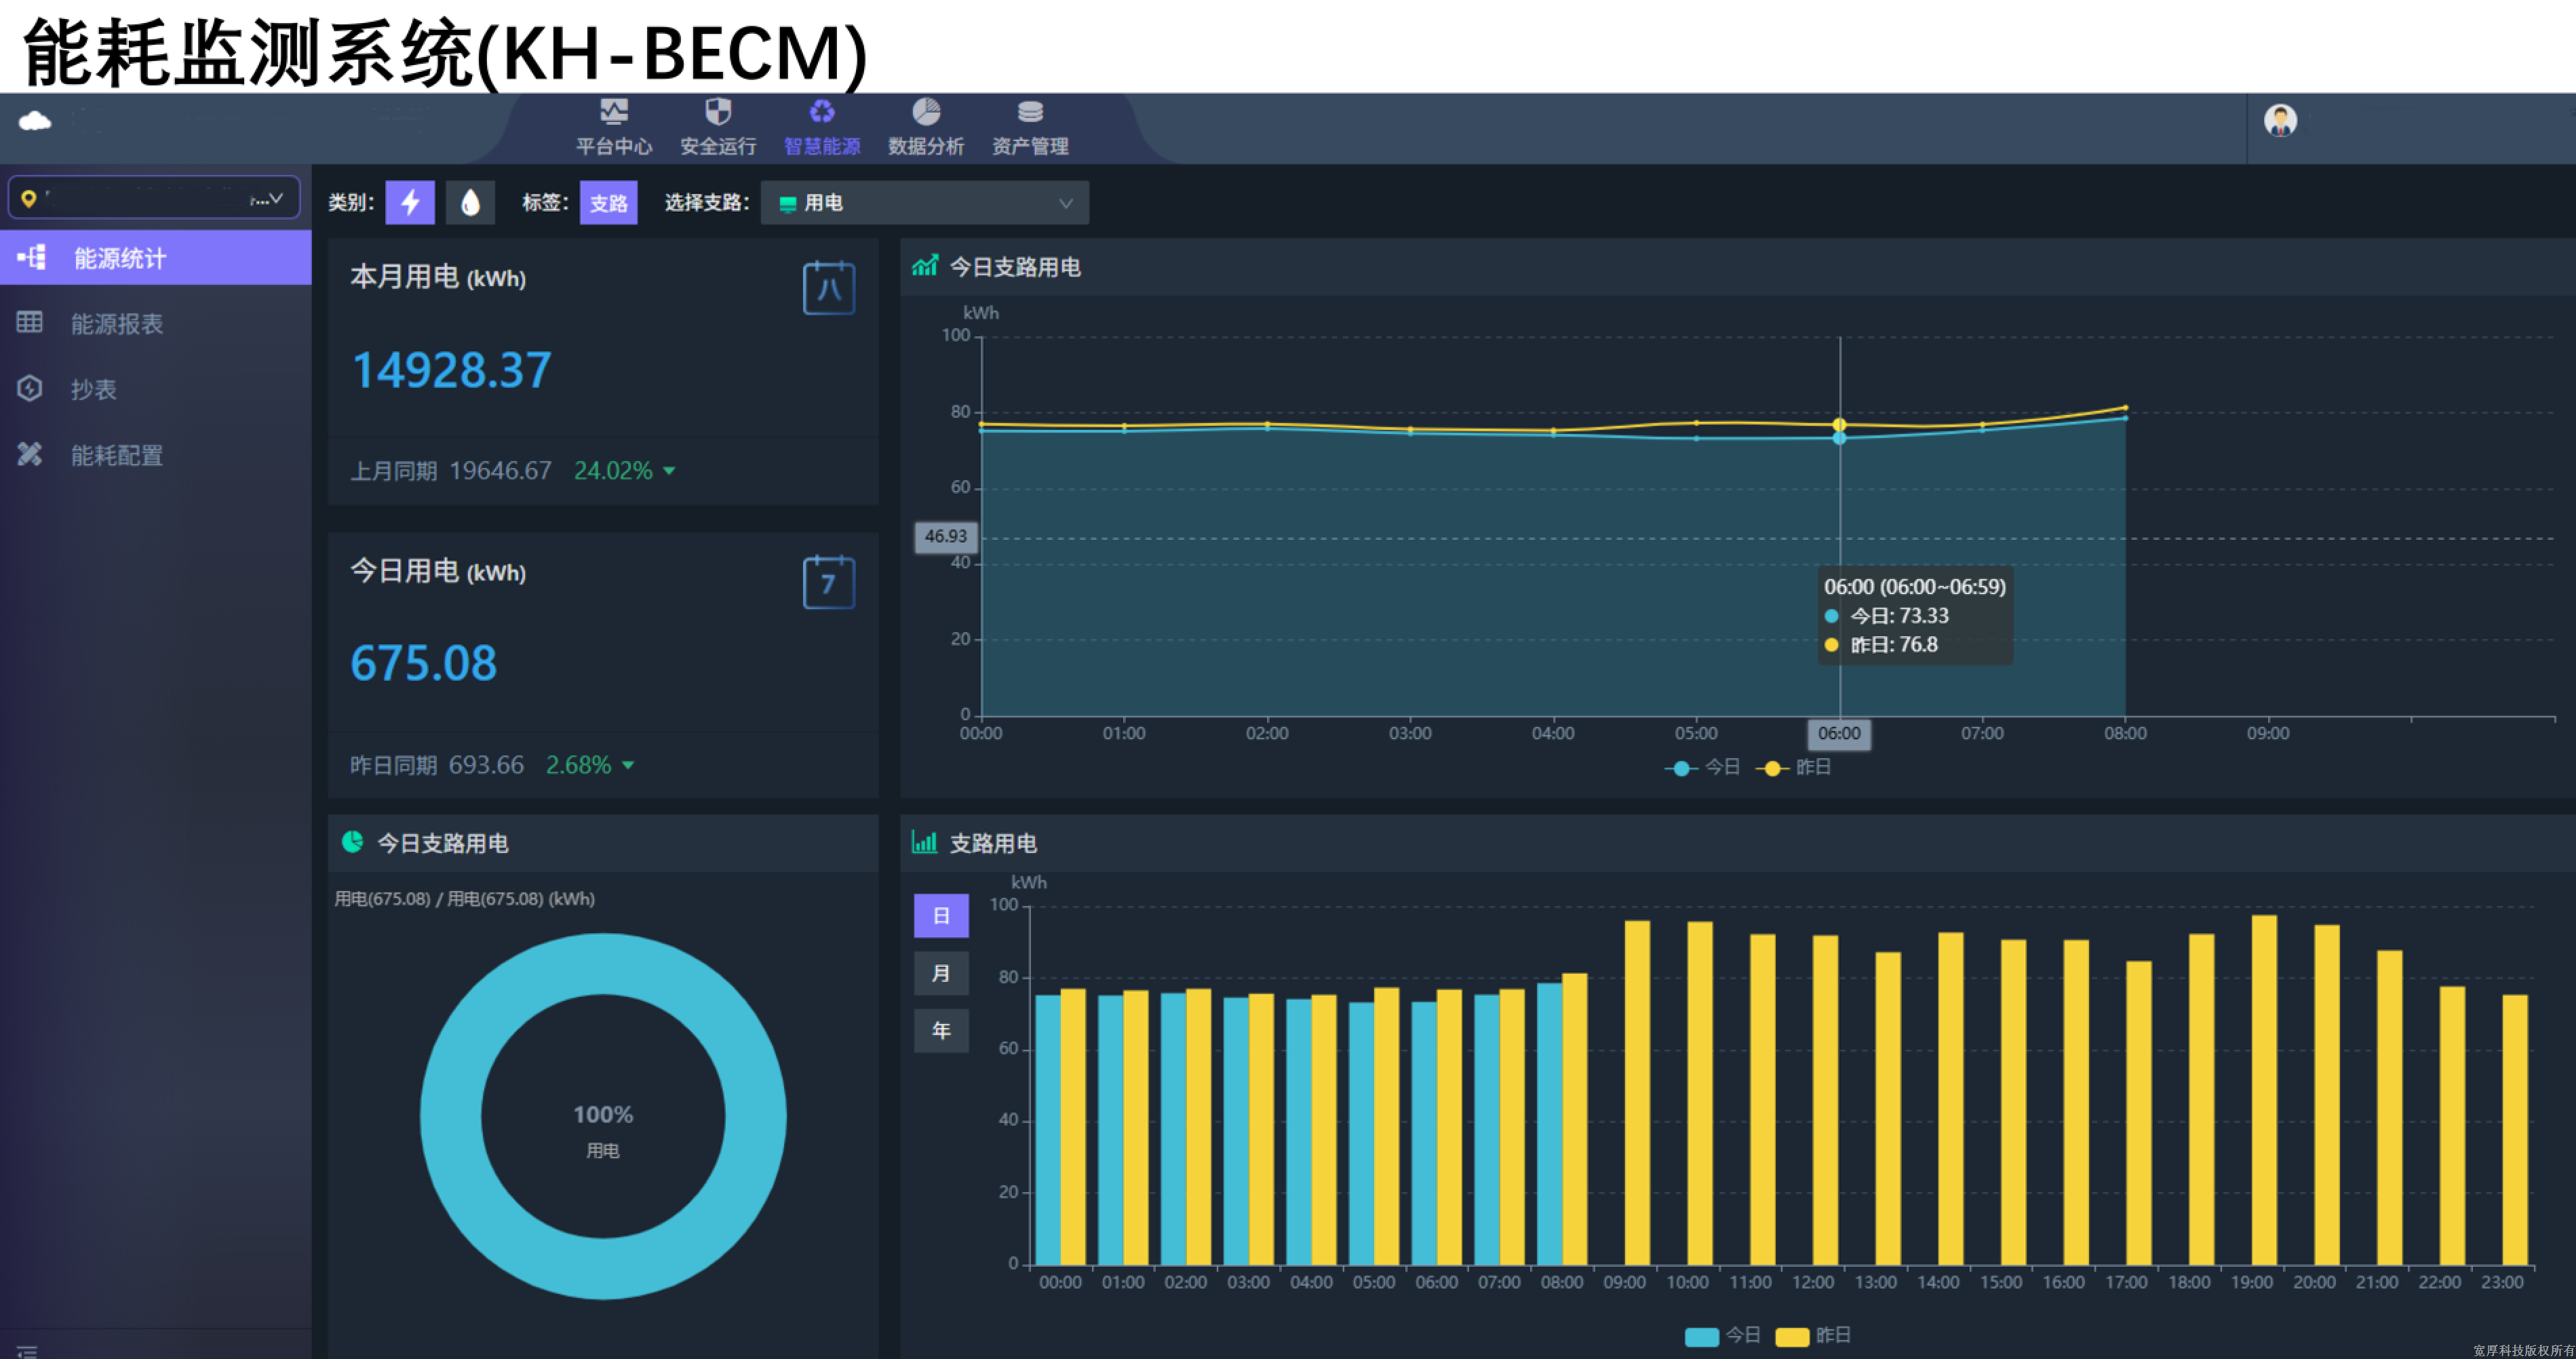Open 能源报表 in the sidebar
This screenshot has width=2576, height=1359.
pos(116,323)
